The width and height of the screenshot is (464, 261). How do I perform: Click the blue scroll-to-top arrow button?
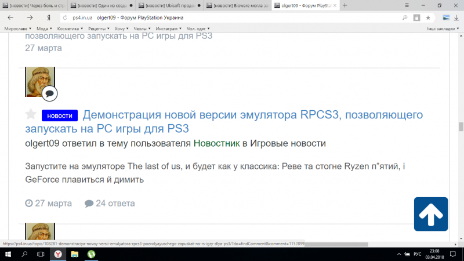431,214
